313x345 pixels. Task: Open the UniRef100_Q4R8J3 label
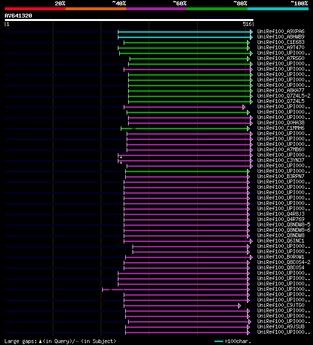[281, 214]
